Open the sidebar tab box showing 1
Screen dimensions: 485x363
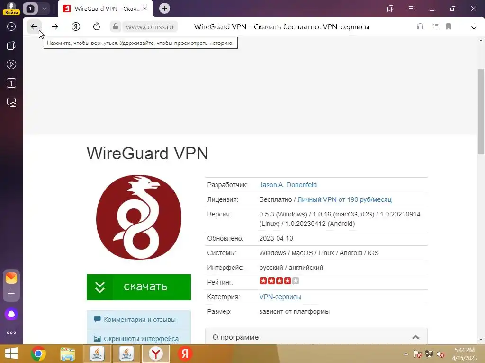(11, 83)
